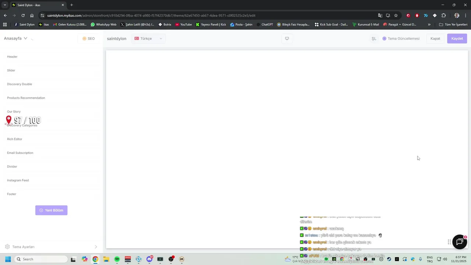The height and width of the screenshot is (265, 471).
Task: Add a section with Yeni Bölüm
Action: pyautogui.click(x=51, y=210)
